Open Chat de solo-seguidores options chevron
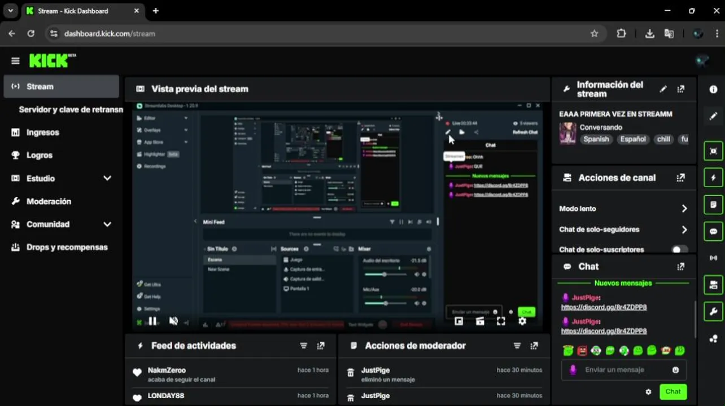The image size is (725, 406). click(x=684, y=230)
